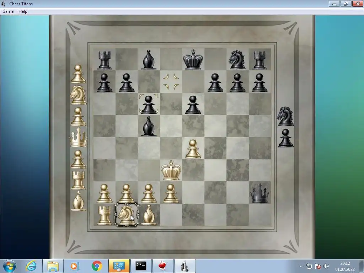Click the Chess Titans taskbar button

pos(185,266)
